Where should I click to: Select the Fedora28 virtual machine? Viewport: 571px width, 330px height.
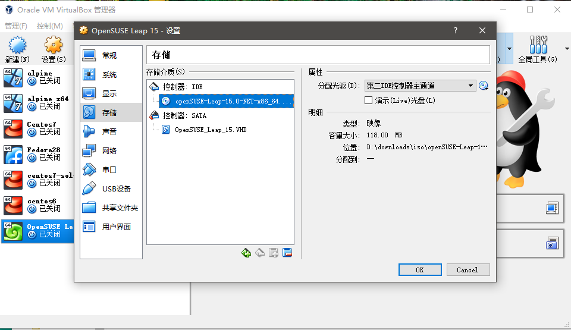point(37,153)
